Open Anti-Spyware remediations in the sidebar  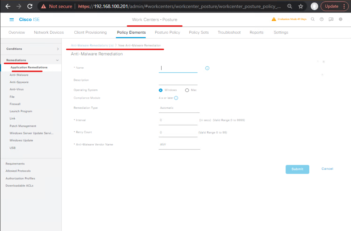[x=19, y=82]
